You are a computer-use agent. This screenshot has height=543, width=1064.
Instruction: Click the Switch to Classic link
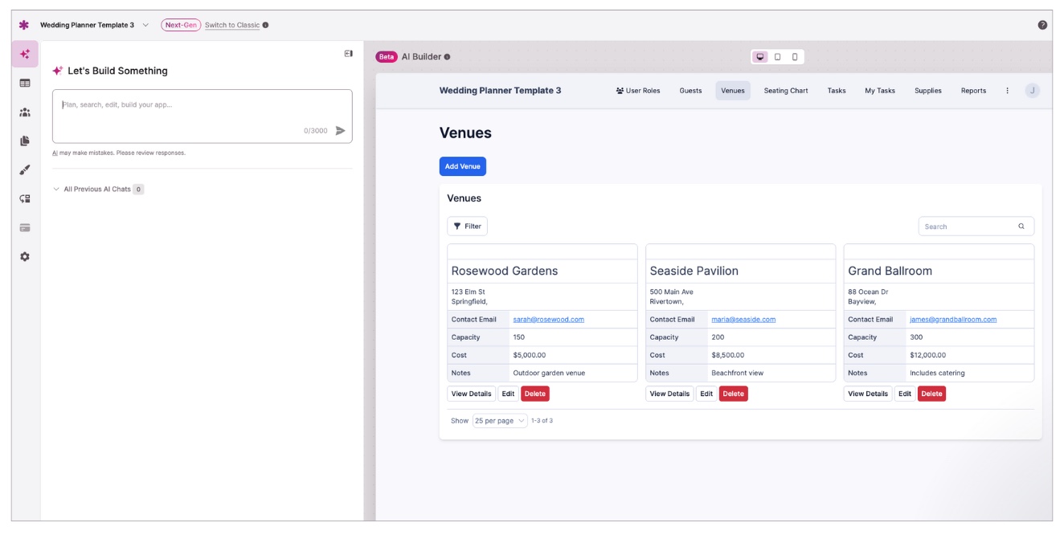[x=232, y=25]
